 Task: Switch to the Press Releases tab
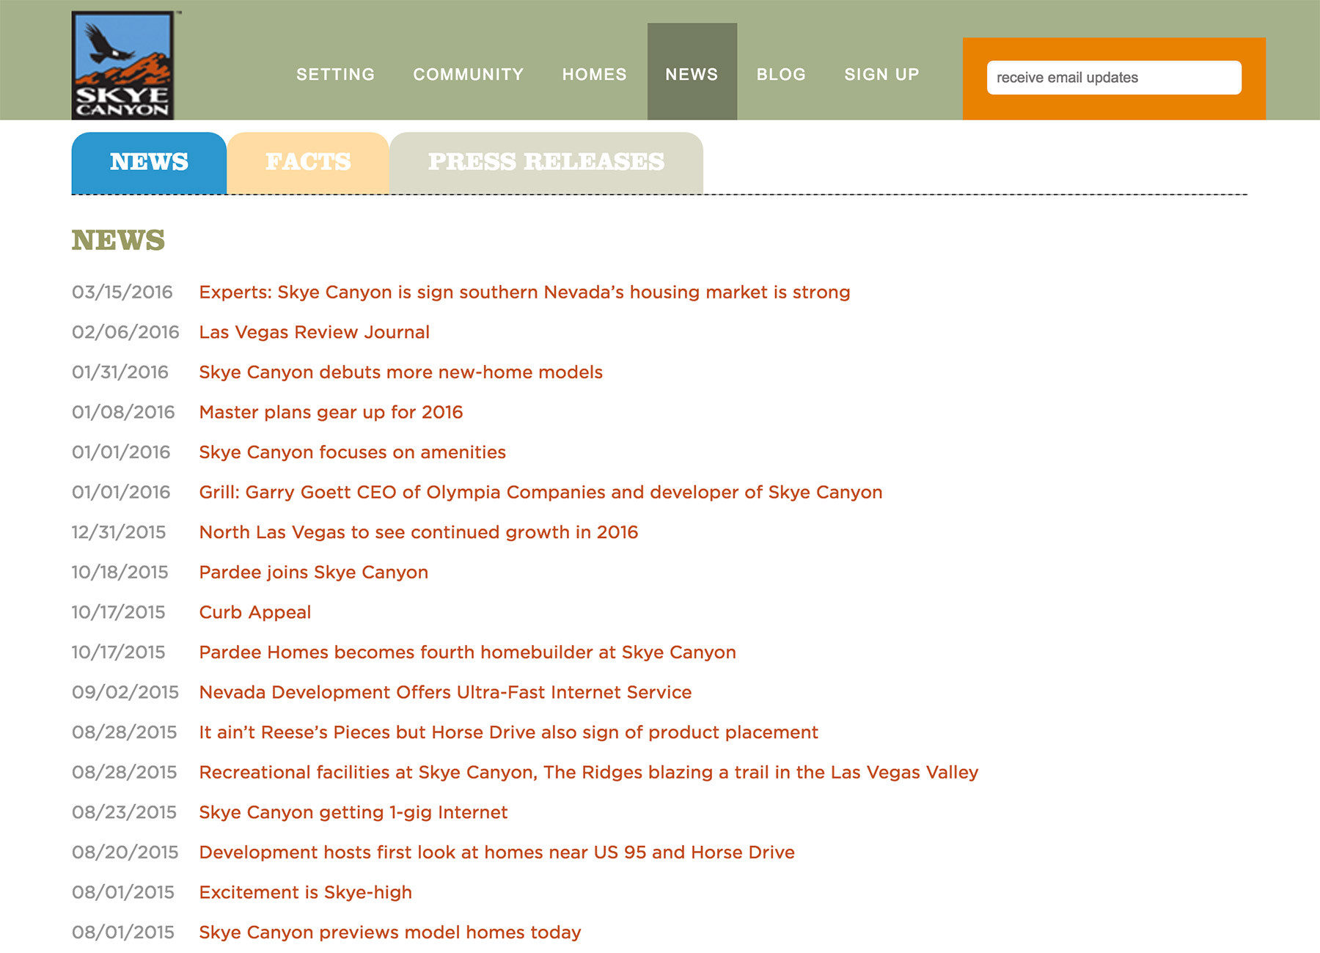click(546, 162)
